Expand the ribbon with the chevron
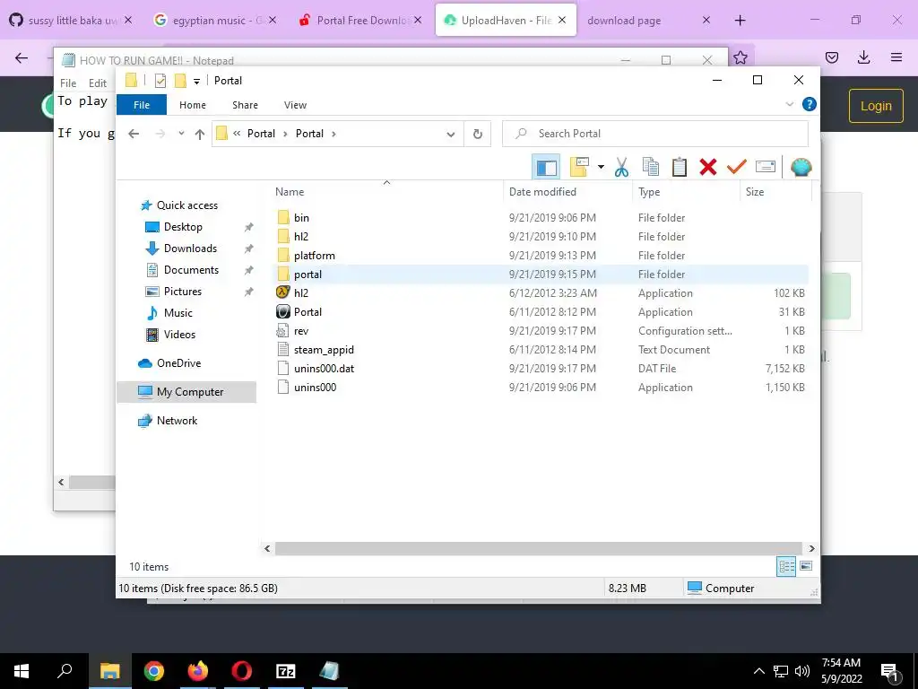This screenshot has height=689, width=918. [x=789, y=104]
